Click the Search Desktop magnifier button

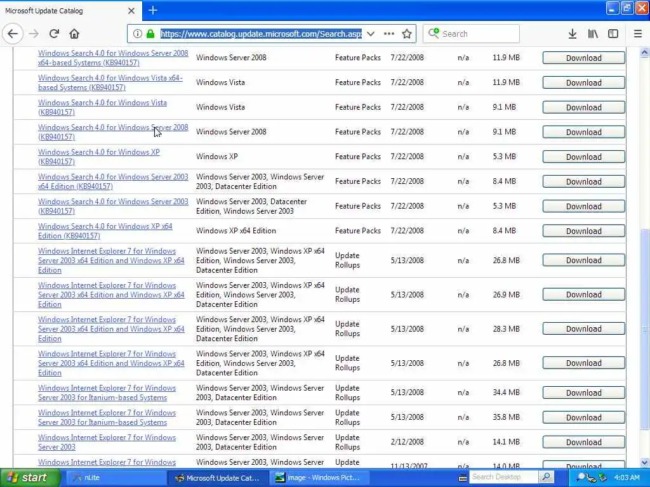547,477
